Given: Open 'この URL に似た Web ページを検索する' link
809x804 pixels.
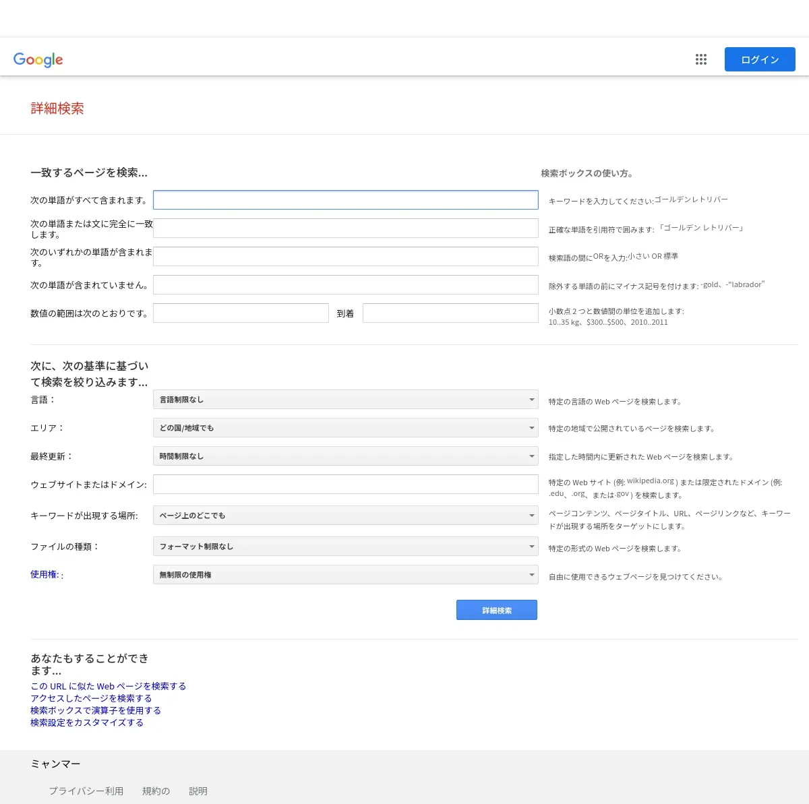Looking at the screenshot, I should pos(108,686).
